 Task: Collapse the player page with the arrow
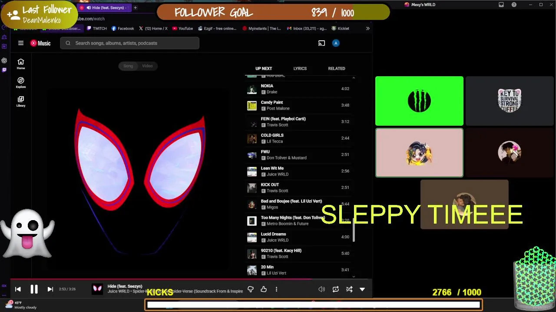click(x=362, y=289)
